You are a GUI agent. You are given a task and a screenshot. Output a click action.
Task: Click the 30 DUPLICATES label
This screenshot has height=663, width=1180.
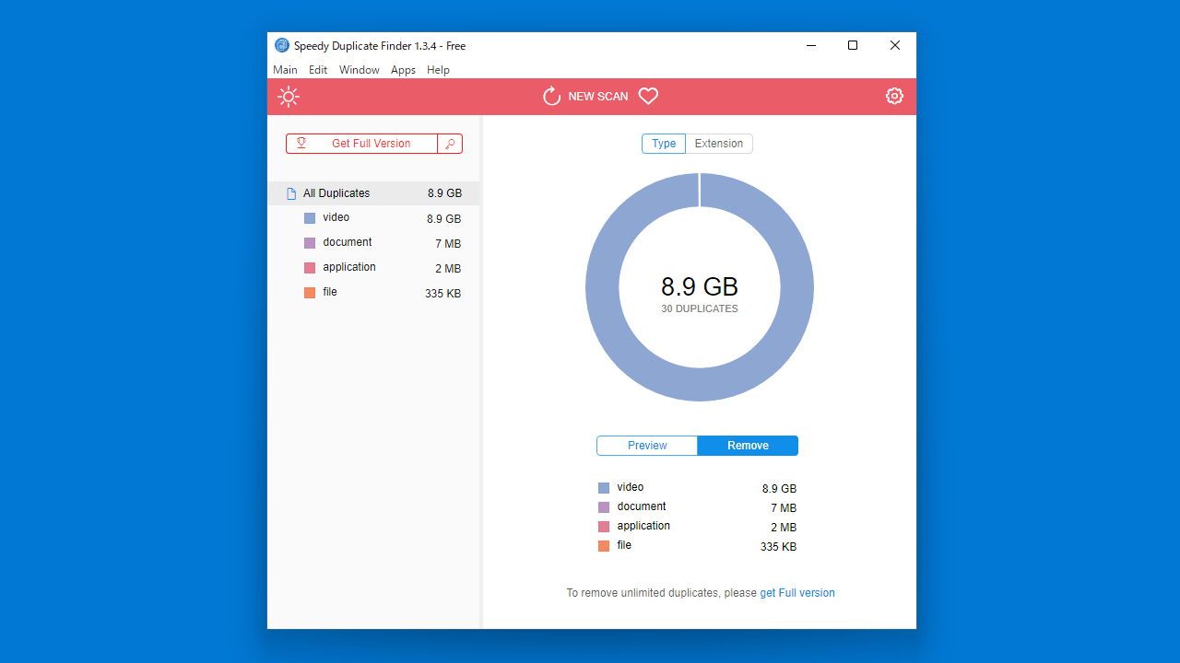pos(700,309)
